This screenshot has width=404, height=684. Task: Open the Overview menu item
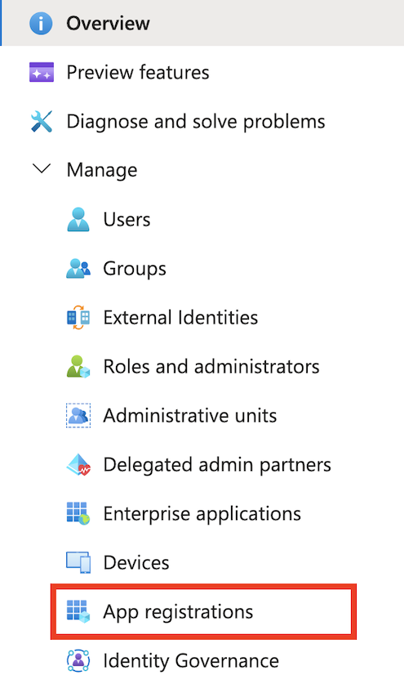pyautogui.click(x=202, y=23)
